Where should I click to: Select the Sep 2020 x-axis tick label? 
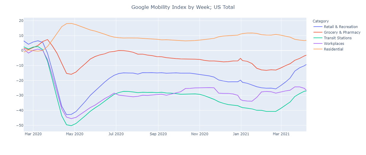(x=158, y=134)
